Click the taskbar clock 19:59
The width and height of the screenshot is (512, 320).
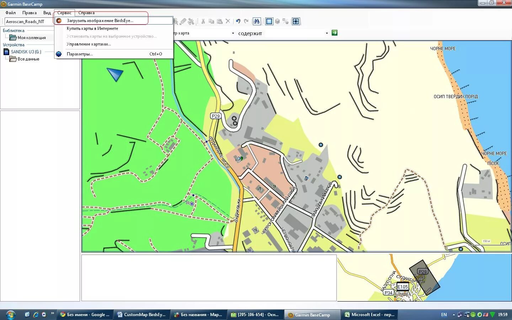click(503, 315)
